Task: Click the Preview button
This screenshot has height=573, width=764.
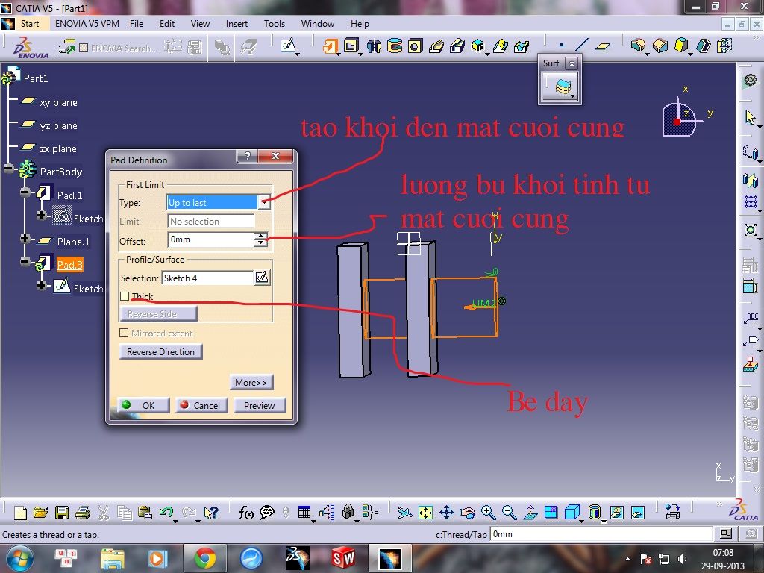Action: click(259, 405)
